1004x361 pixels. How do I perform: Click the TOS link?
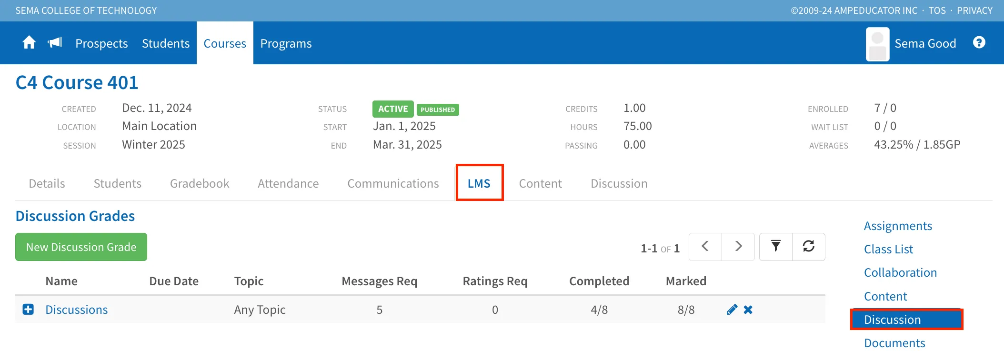(937, 10)
